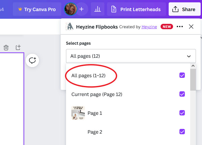Toggle the Page 1 checkbox
The width and height of the screenshot is (202, 145).
182,113
